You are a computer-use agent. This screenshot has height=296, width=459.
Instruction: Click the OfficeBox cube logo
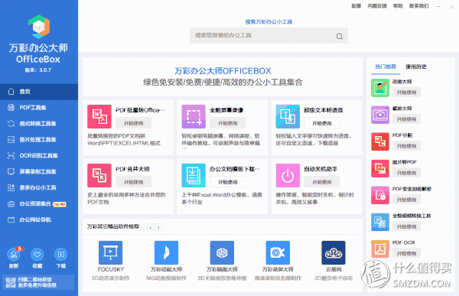39,27
